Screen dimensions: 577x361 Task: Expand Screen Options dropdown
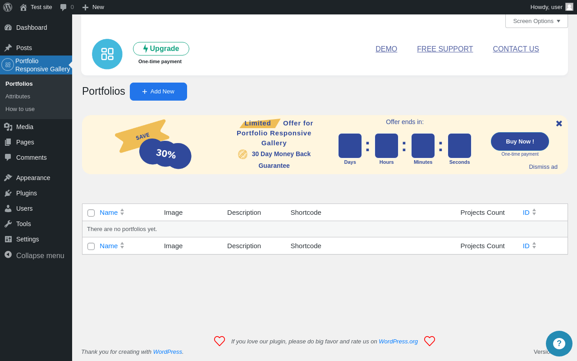coord(536,21)
